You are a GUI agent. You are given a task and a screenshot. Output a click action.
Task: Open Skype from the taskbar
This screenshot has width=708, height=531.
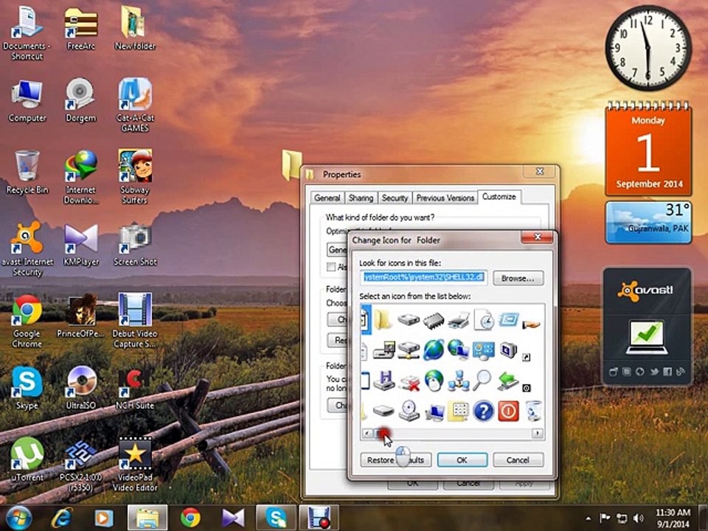pyautogui.click(x=276, y=518)
